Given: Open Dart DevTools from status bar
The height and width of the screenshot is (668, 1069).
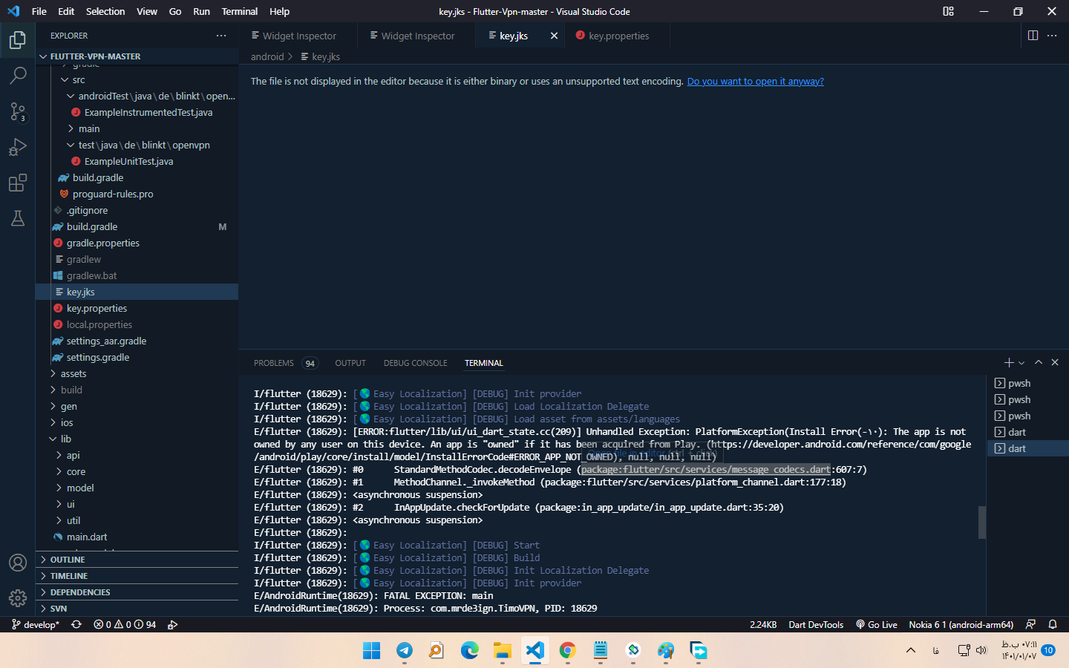Looking at the screenshot, I should tap(816, 625).
